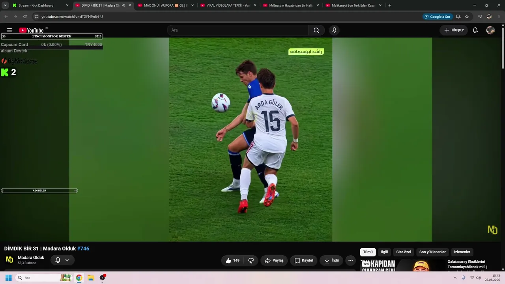Start voice search with the microphone
This screenshot has width=505, height=284.
coord(334,30)
